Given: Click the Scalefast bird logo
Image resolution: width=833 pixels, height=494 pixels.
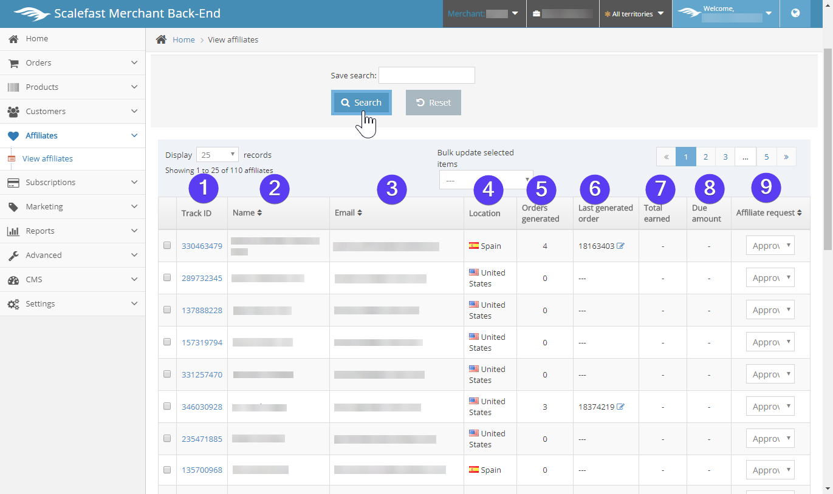Looking at the screenshot, I should point(32,13).
